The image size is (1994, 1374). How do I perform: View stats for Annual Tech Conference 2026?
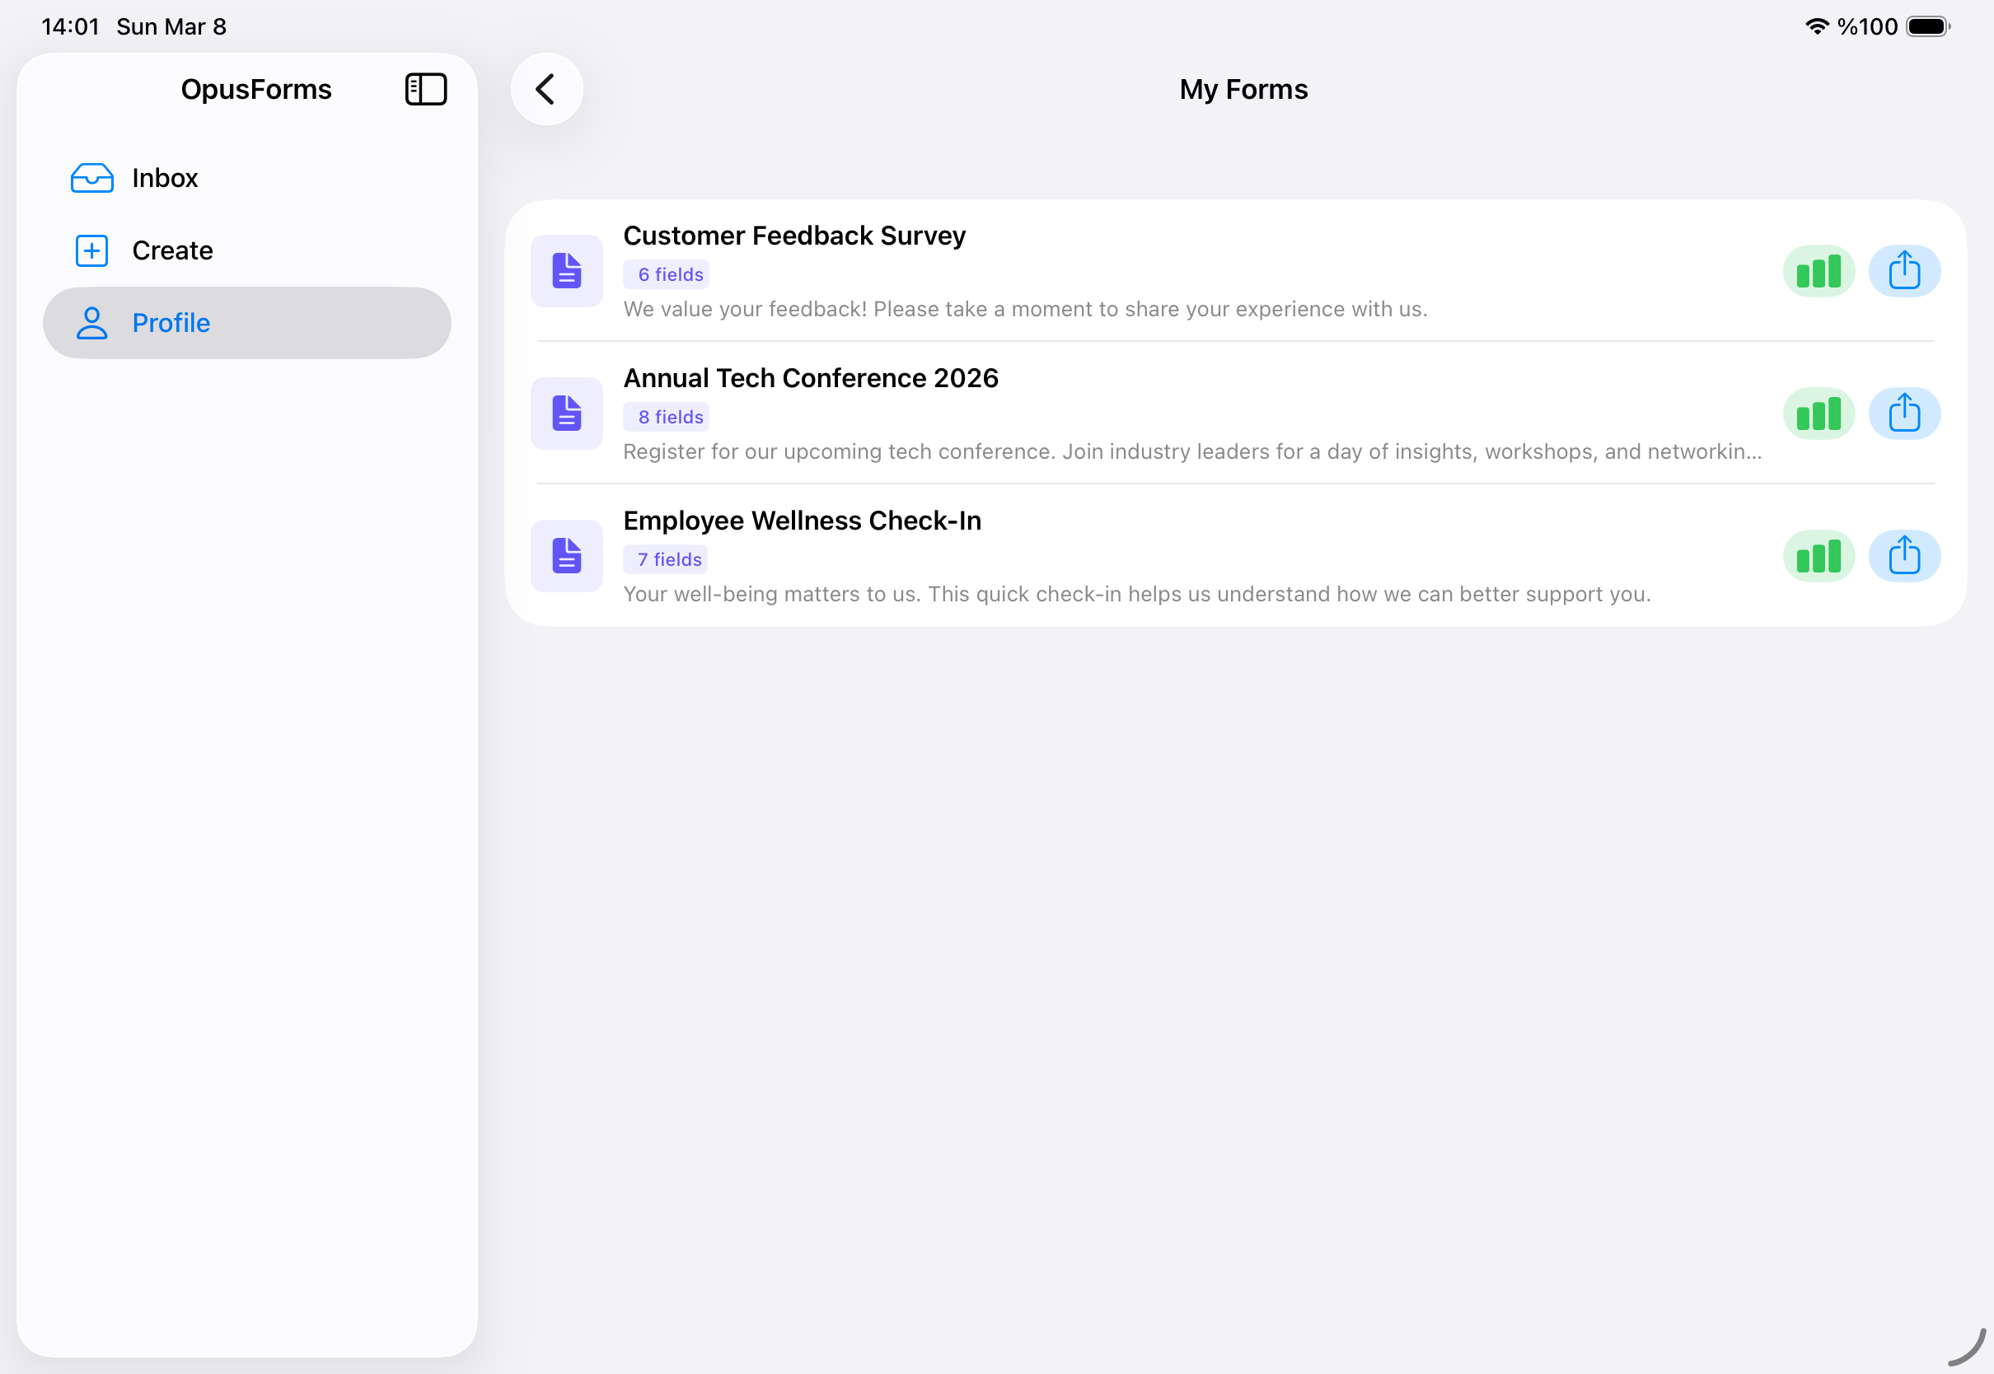pyautogui.click(x=1818, y=414)
